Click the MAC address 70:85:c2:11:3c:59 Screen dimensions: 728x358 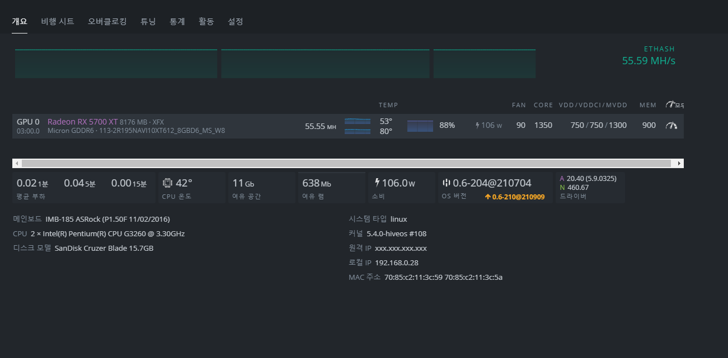coord(414,277)
